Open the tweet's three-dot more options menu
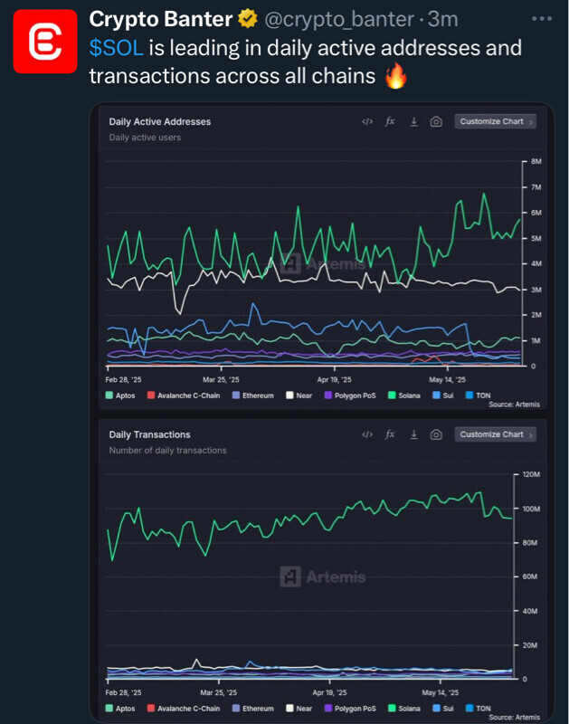The height and width of the screenshot is (724, 569). [x=541, y=18]
